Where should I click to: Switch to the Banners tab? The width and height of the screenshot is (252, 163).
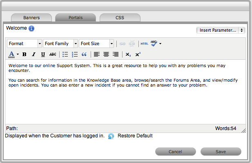31,18
